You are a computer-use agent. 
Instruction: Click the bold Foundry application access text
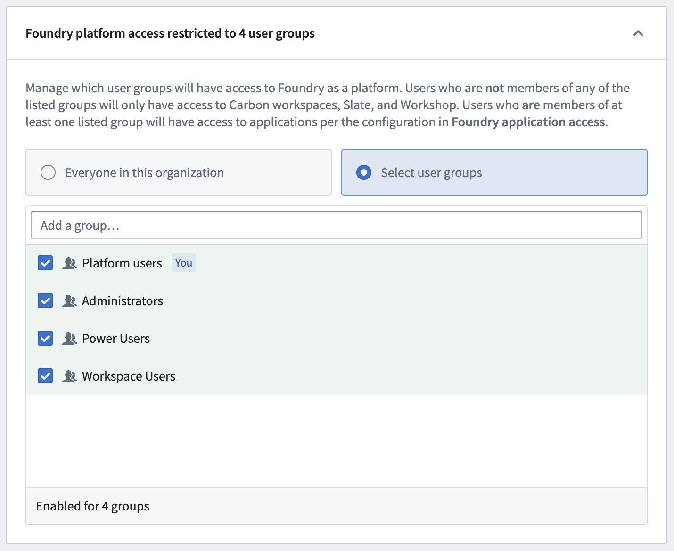click(528, 122)
